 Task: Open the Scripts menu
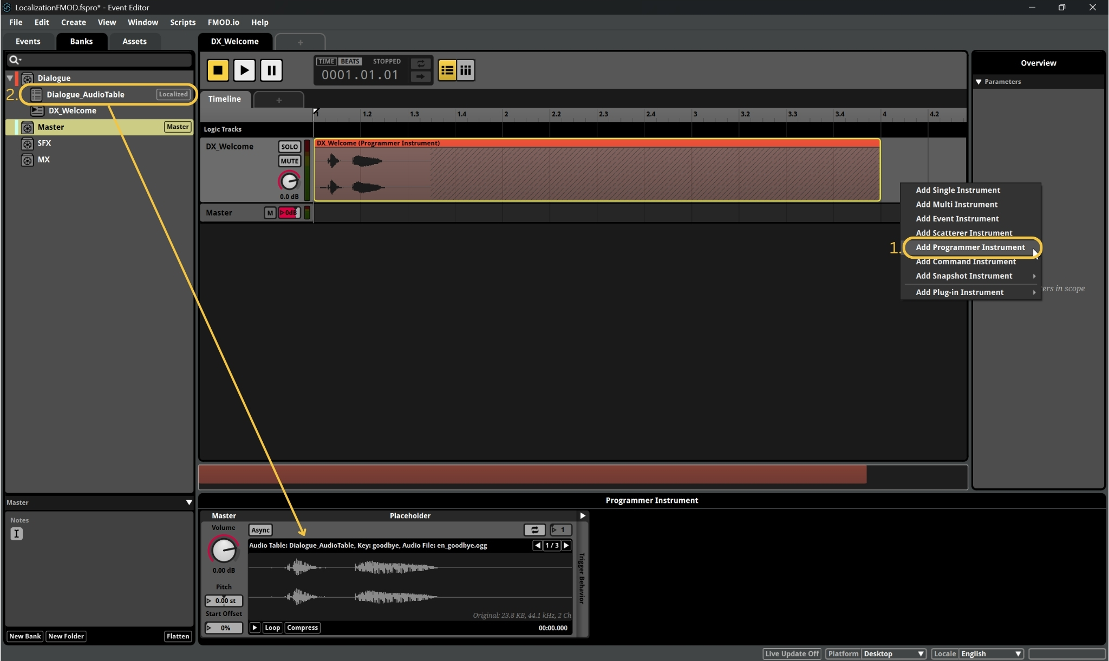point(182,22)
